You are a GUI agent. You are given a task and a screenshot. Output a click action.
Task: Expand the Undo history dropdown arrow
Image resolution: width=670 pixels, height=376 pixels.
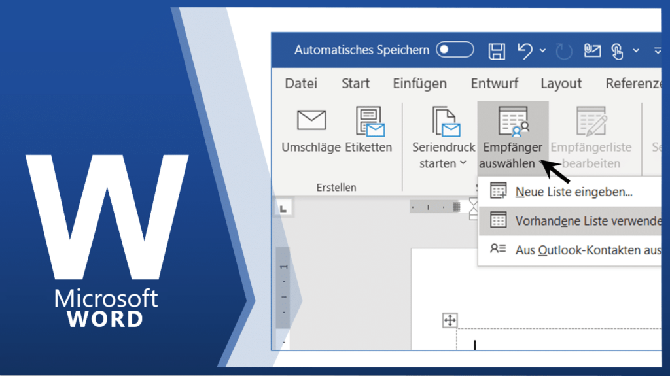coord(542,50)
